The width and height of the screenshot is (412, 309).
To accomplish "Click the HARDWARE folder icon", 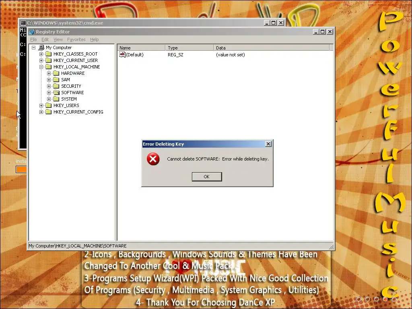I will 56,73.
